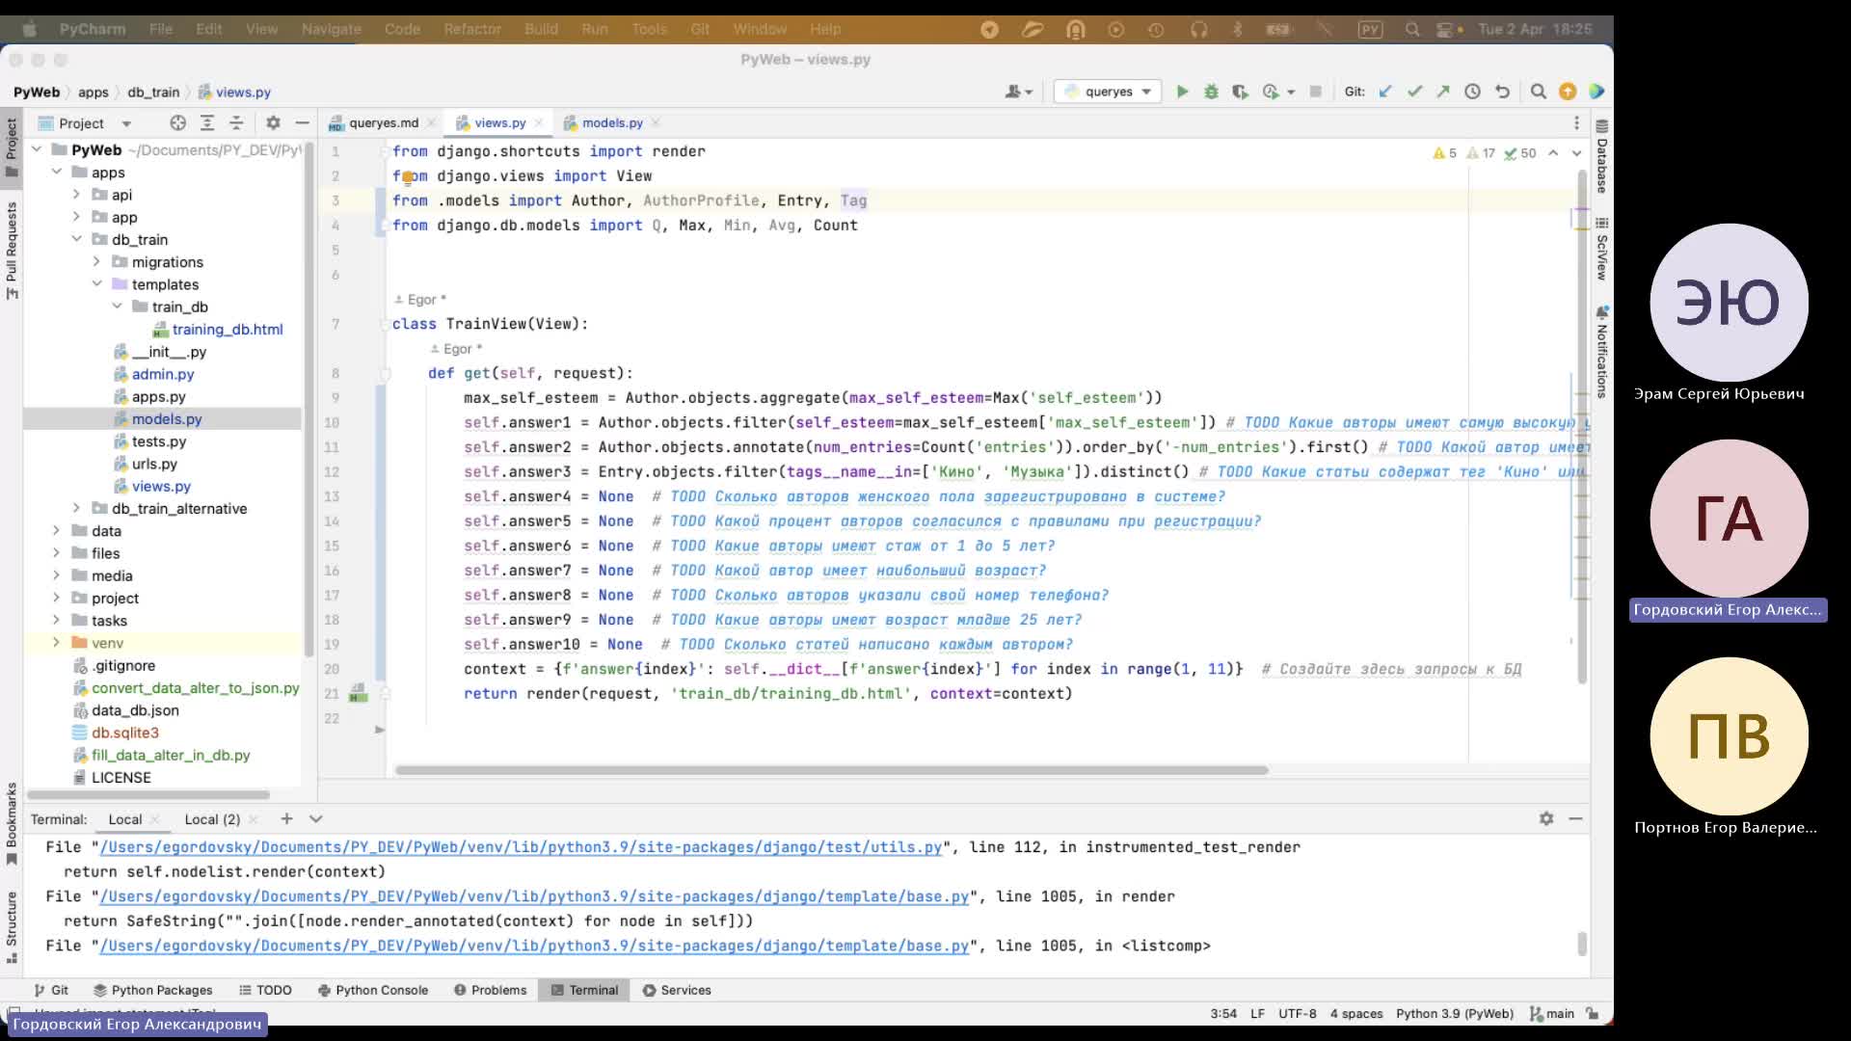Open the Tools menu
Image resolution: width=1851 pixels, height=1041 pixels.
coord(649,29)
